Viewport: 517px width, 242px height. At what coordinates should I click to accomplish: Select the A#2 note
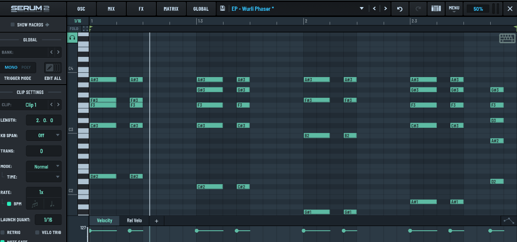(x=497, y=141)
